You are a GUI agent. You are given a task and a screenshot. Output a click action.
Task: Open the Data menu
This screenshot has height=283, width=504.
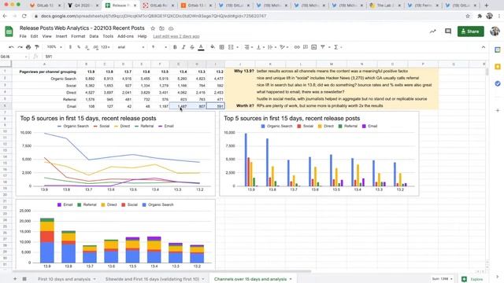pyautogui.click(x=94, y=36)
